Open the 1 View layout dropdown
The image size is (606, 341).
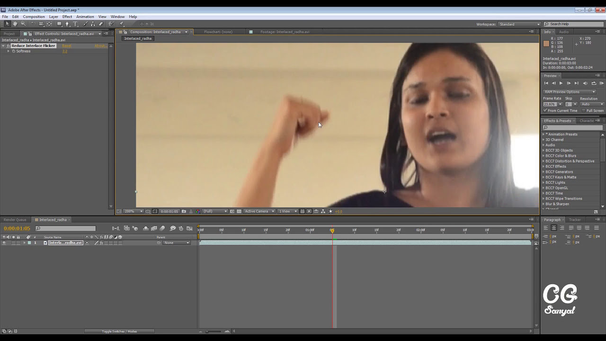pyautogui.click(x=287, y=211)
